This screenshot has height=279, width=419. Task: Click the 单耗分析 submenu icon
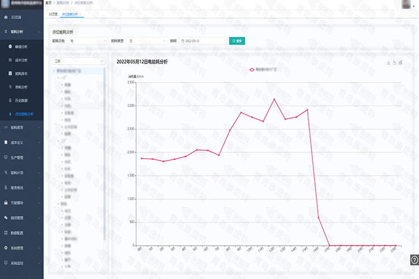point(10,87)
